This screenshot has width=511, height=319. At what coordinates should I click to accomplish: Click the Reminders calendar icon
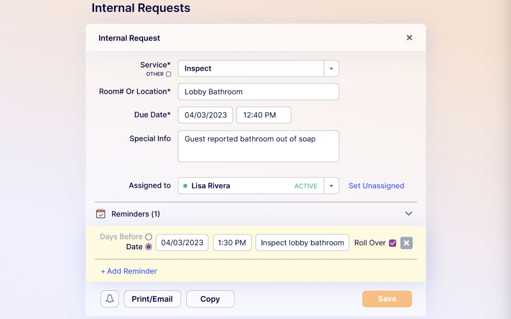pos(101,214)
